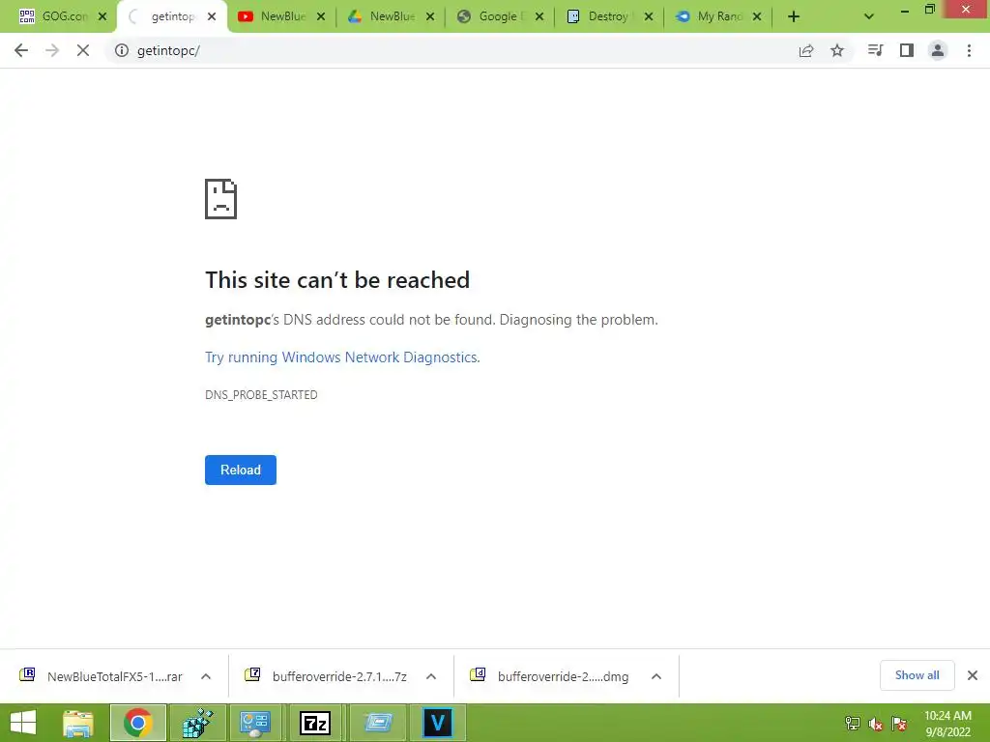Click the sad page error icon
Screen dimensions: 990x742
click(x=221, y=199)
